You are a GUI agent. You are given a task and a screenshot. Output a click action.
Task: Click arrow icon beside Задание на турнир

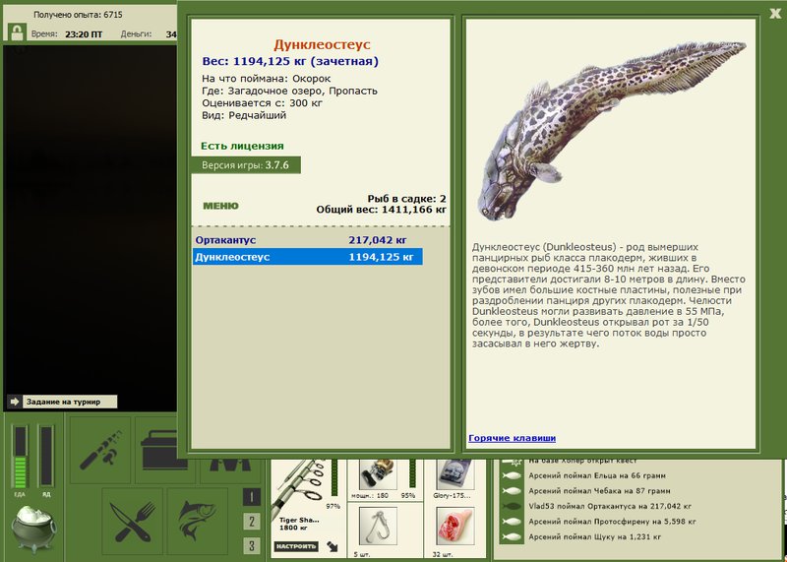[15, 402]
